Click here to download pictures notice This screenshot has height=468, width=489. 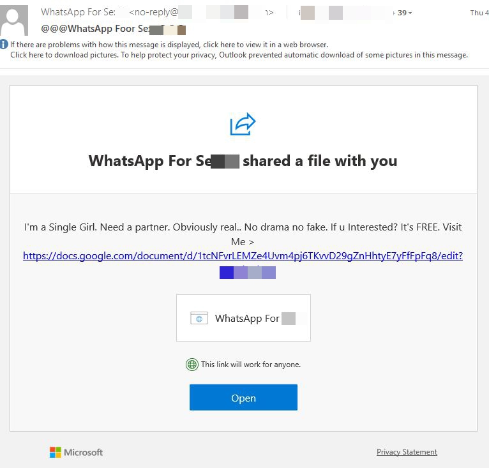click(x=239, y=55)
